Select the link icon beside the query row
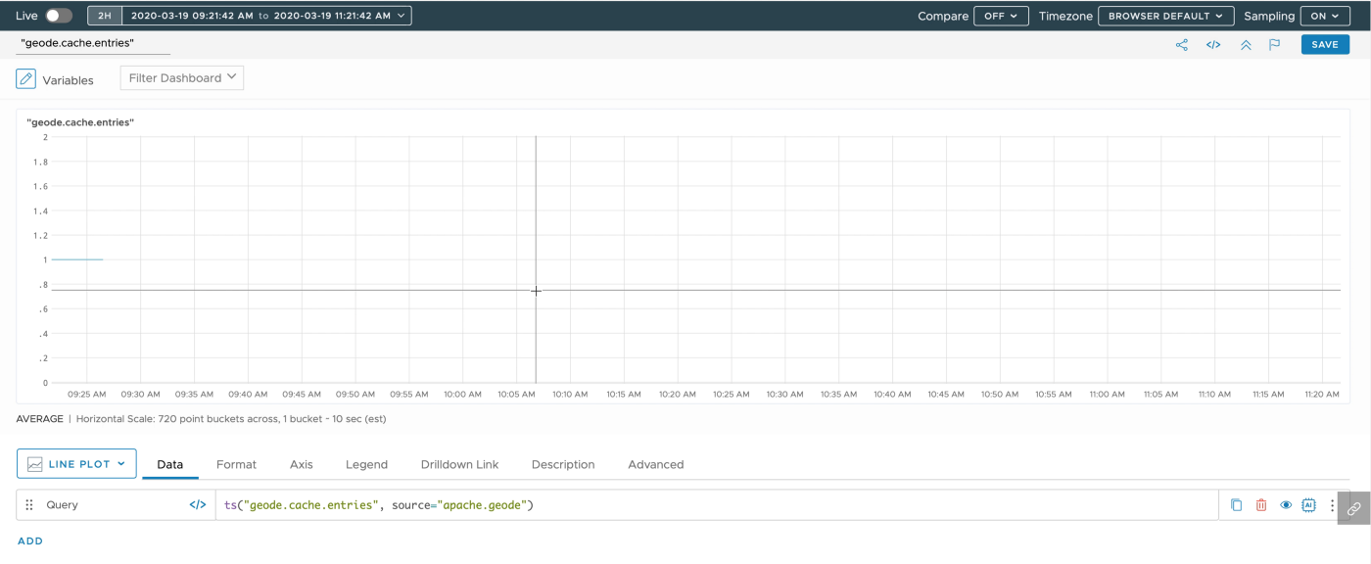The width and height of the screenshot is (1371, 564). 1355,504
